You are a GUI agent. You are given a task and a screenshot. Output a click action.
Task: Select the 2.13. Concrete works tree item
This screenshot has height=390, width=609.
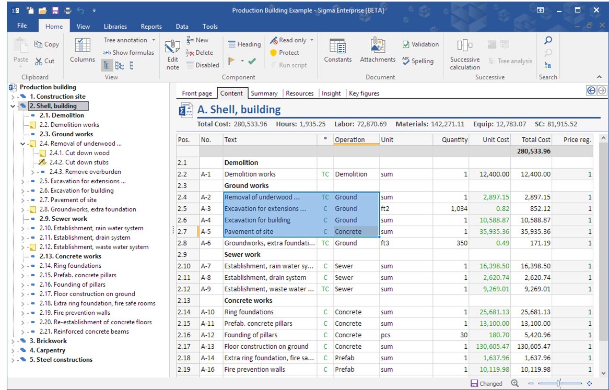[x=71, y=256]
